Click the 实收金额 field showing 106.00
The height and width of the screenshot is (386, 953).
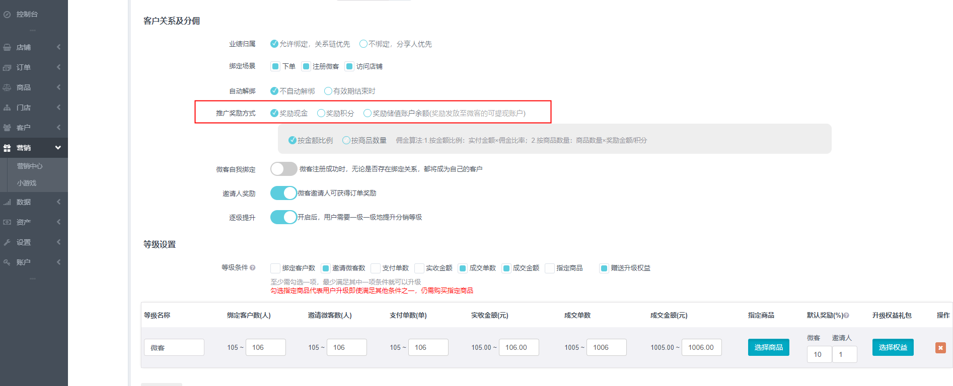[x=519, y=347]
